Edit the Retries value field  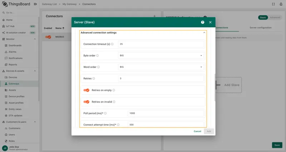pyautogui.click(x=161, y=78)
